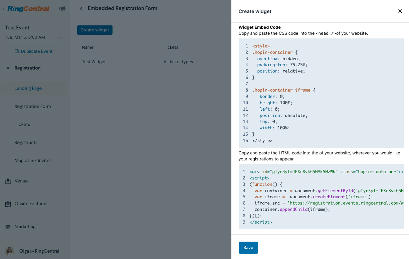Click the Test Event title
409x259 pixels.
17,28
